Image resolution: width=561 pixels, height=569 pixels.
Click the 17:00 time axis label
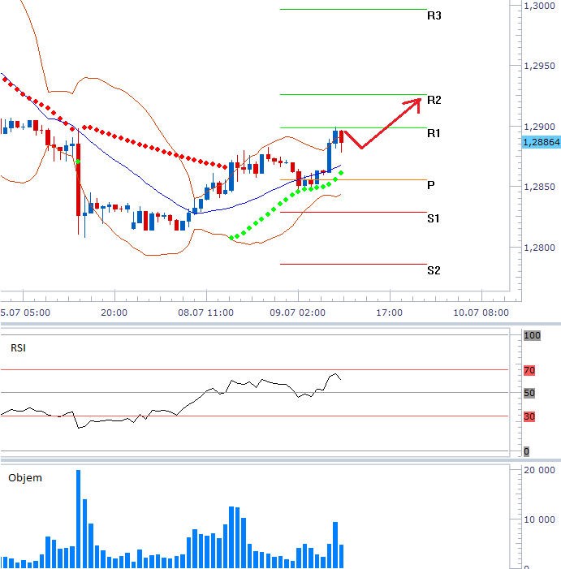click(x=390, y=313)
